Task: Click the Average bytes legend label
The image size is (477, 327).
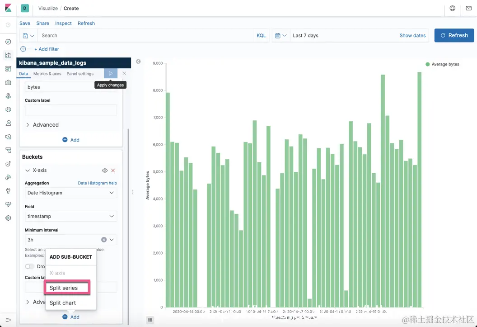Action: coord(445,64)
